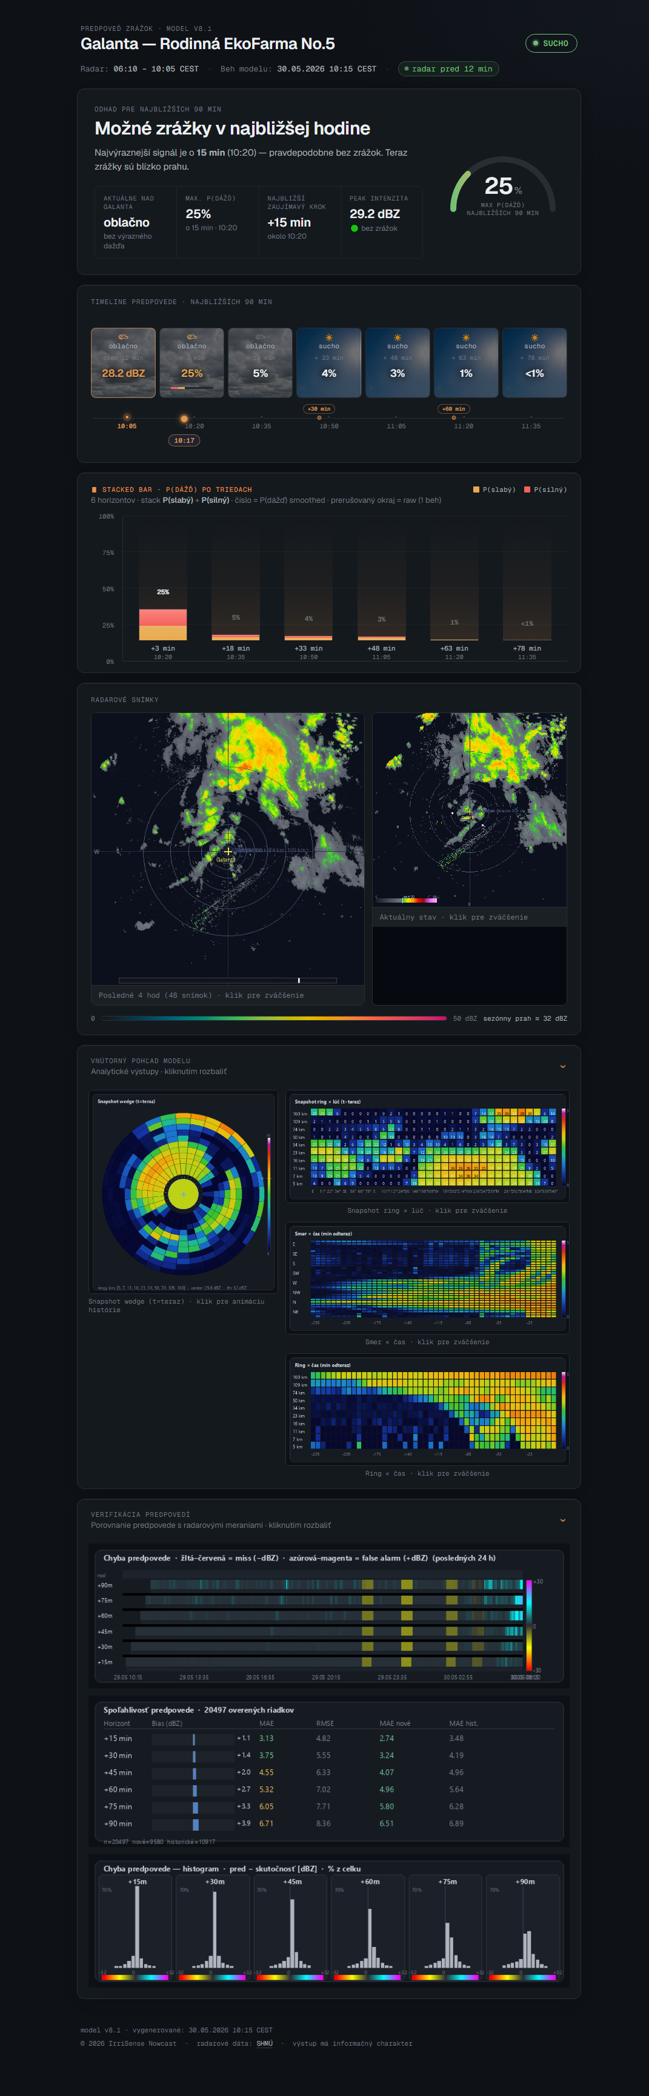Click P(silný) legend swatch
Image resolution: width=649 pixels, height=2096 pixels.
pyautogui.click(x=527, y=490)
